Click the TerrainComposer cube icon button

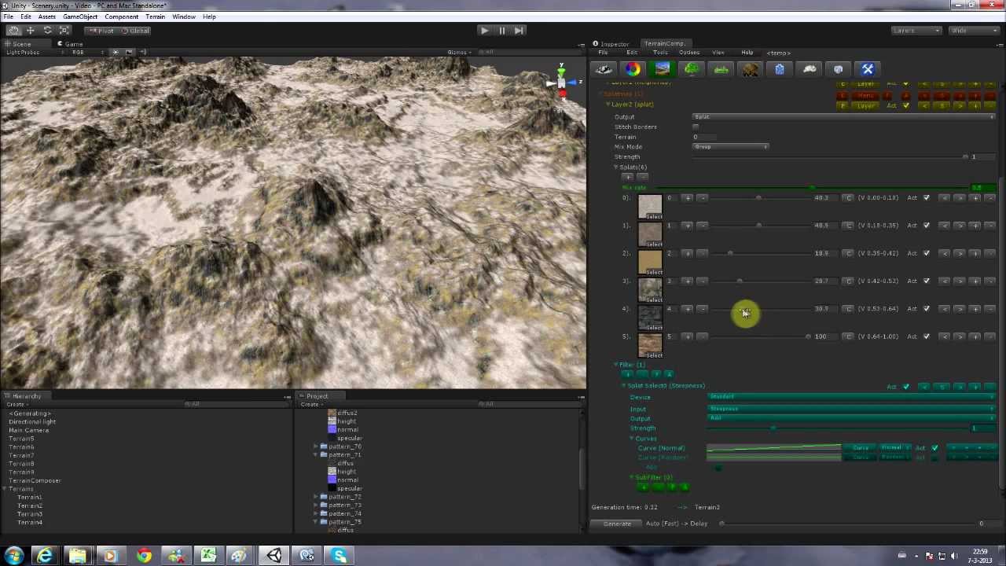(839, 69)
